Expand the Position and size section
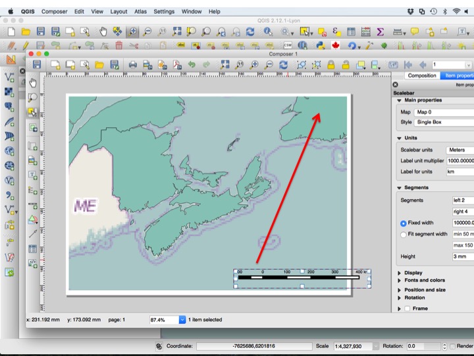474x356 pixels. point(399,290)
